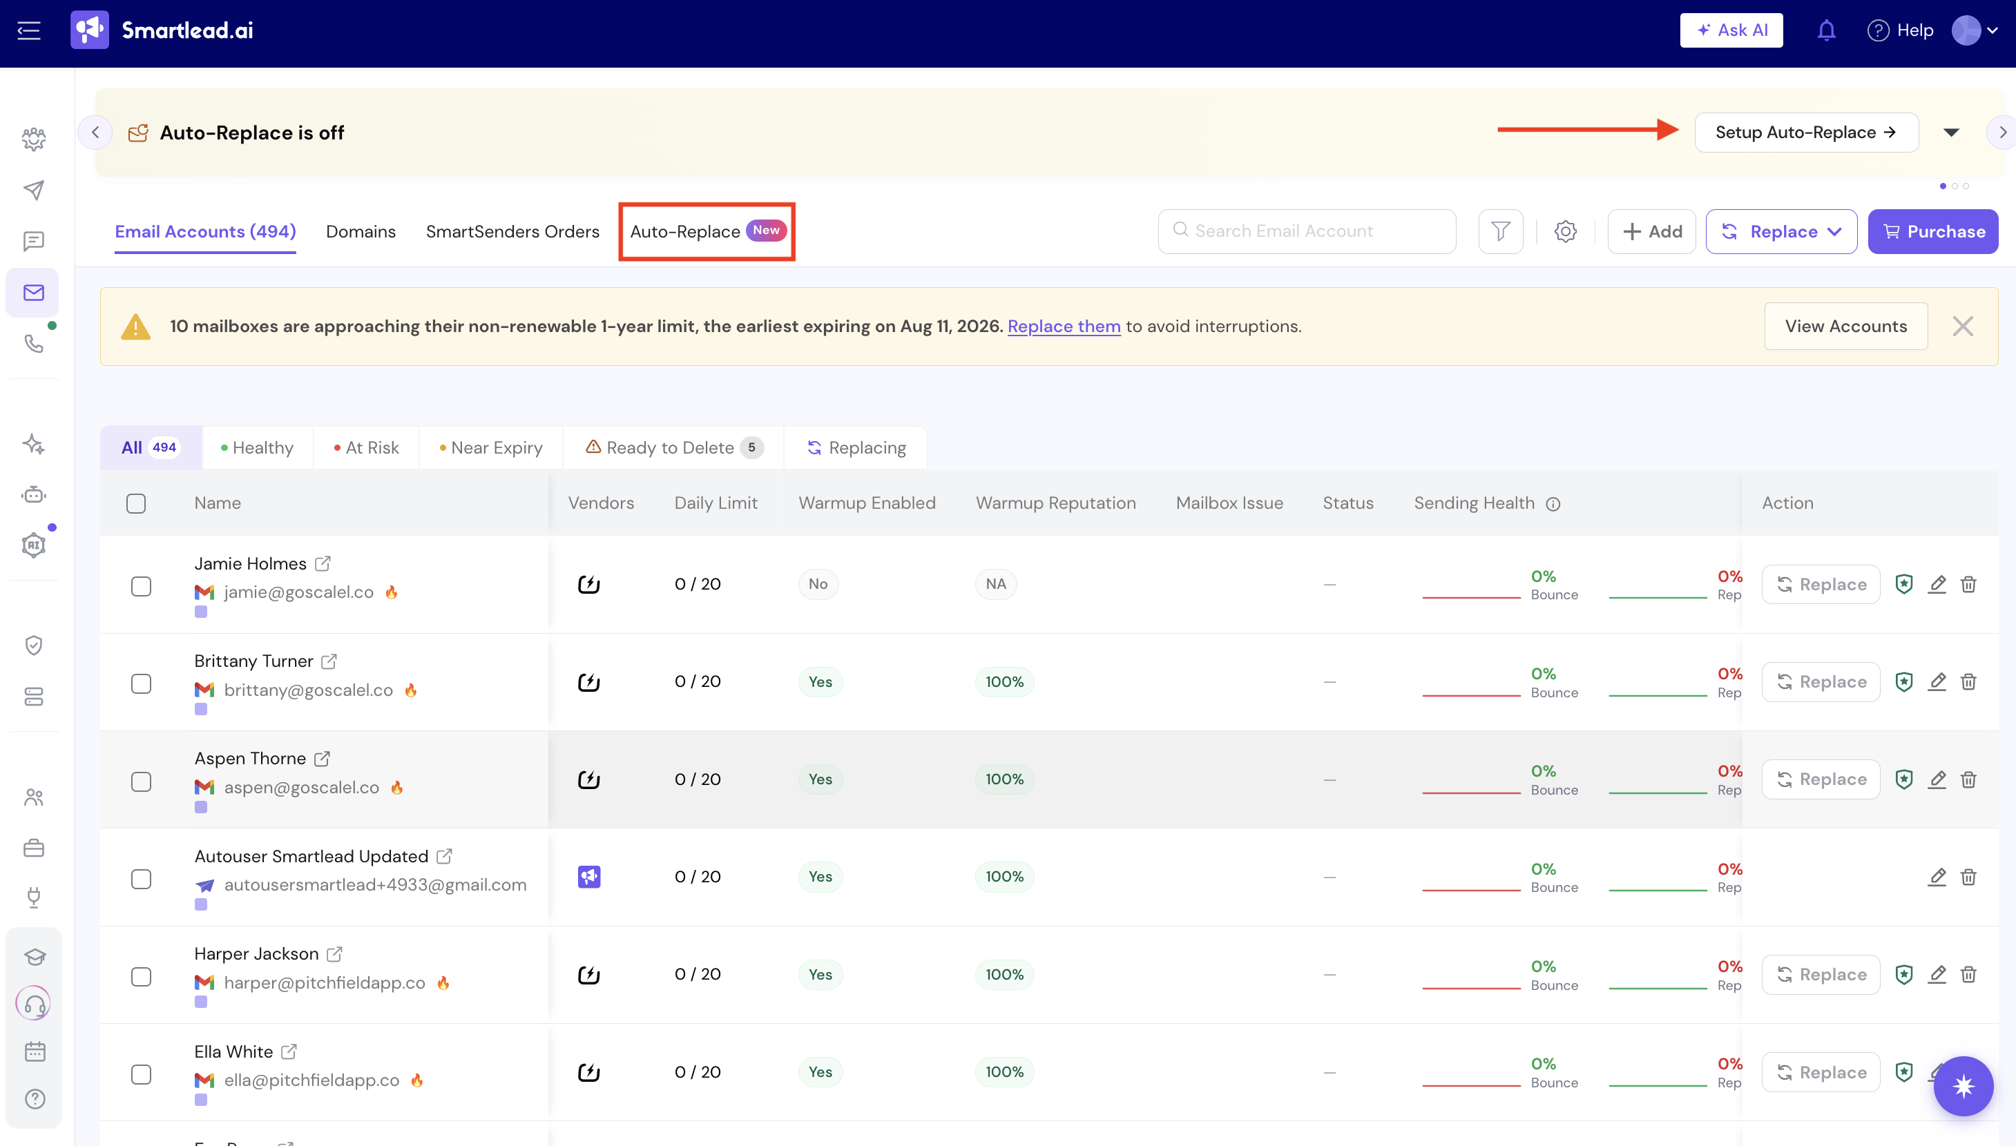The height and width of the screenshot is (1146, 2016).
Task: Open the chat message icon in the sidebar
Action: click(x=34, y=241)
